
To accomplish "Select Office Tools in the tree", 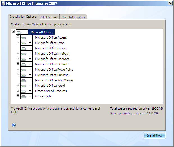I will 43,96.
